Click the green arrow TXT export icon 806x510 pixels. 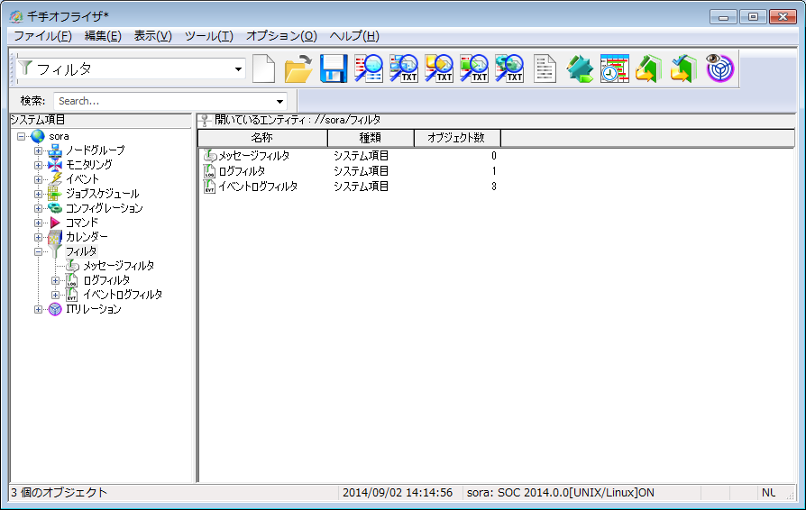(473, 68)
